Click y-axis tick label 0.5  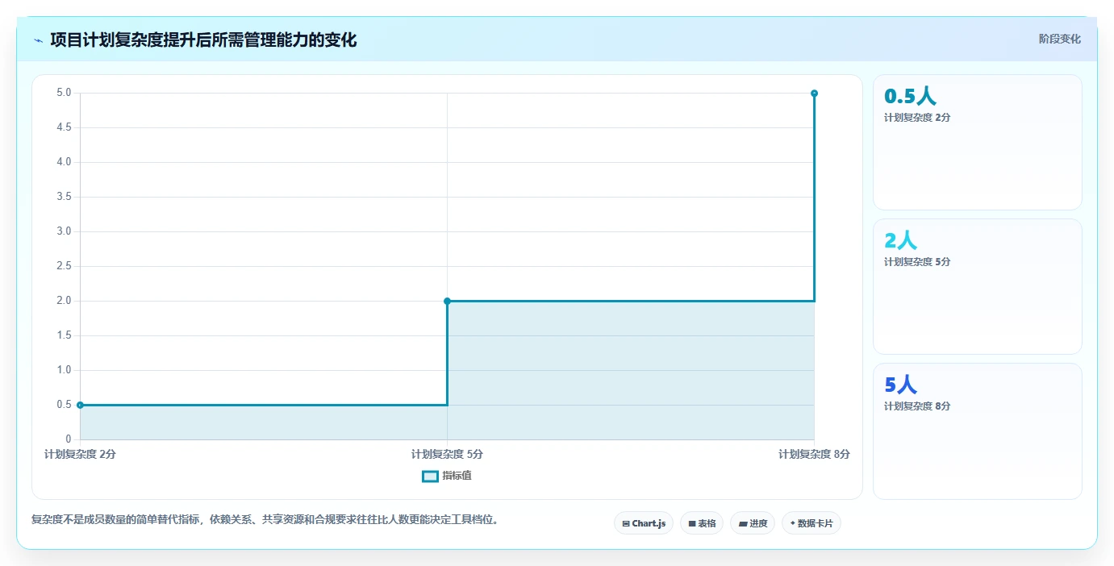64,405
